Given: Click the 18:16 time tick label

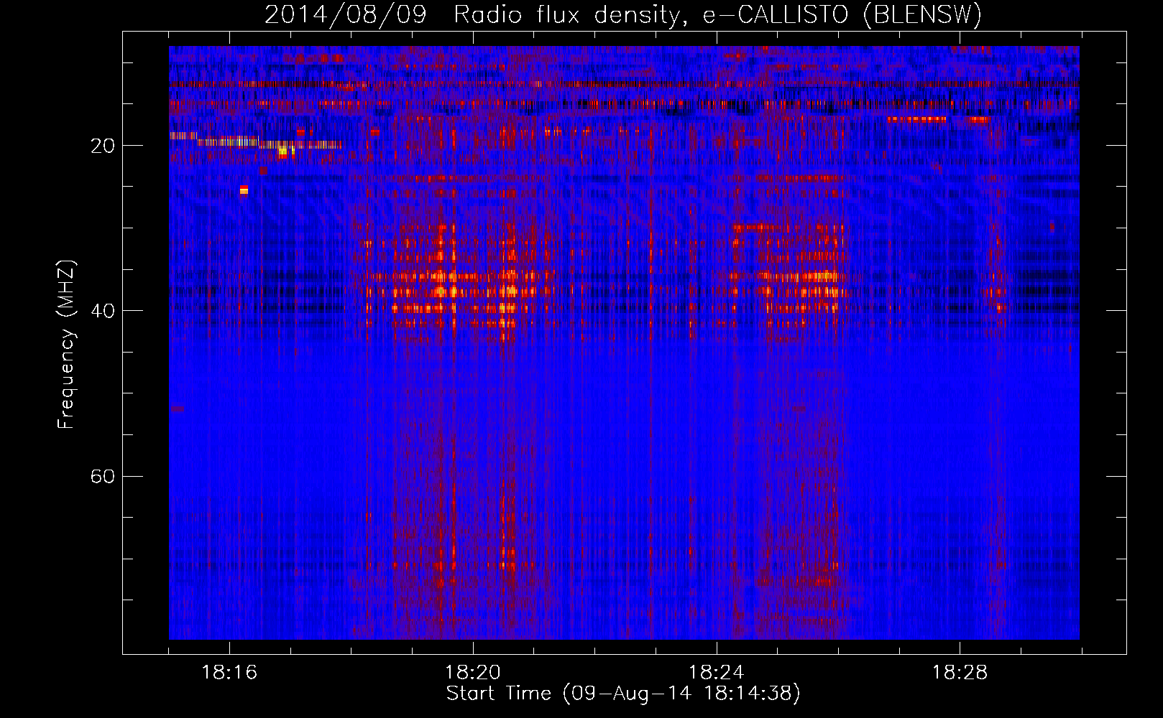Looking at the screenshot, I should coord(229,673).
